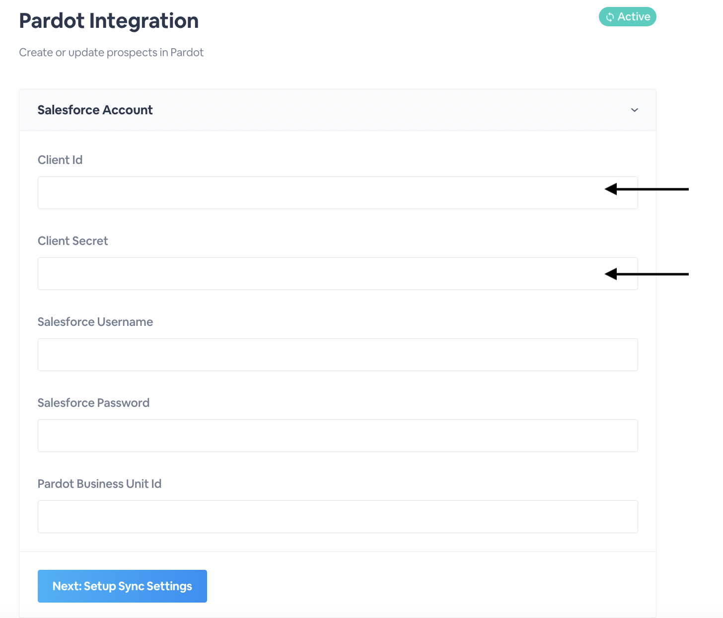The height and width of the screenshot is (618, 723).
Task: Focus the Pardot Business Unit Id field
Action: pyautogui.click(x=338, y=517)
